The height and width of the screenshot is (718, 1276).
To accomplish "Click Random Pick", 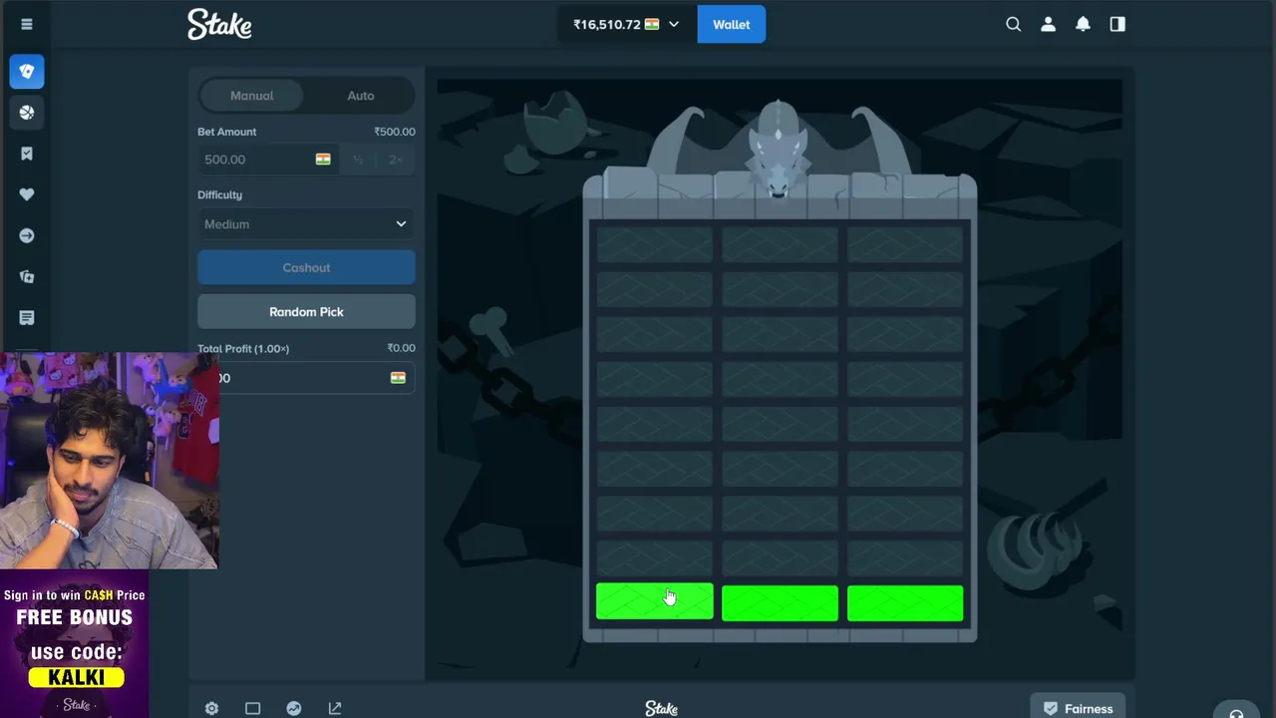I will pyautogui.click(x=306, y=312).
